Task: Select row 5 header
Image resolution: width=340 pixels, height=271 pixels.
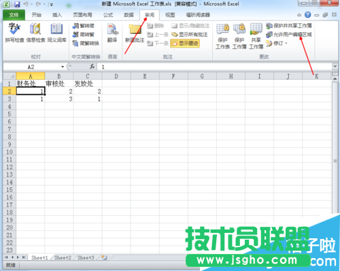Action: click(10, 114)
